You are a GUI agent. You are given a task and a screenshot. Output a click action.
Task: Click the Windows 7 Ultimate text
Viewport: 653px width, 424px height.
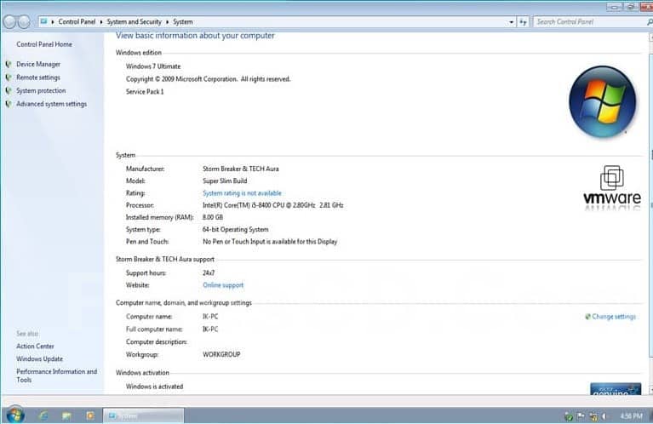tap(153, 66)
